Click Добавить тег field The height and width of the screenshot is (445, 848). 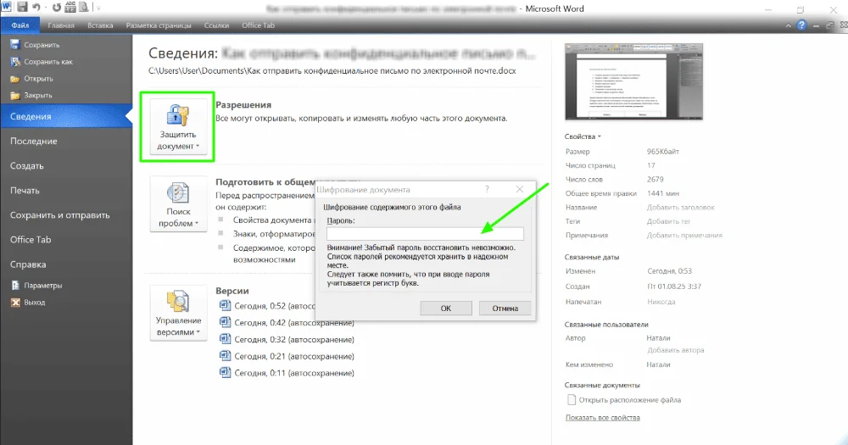coord(669,222)
